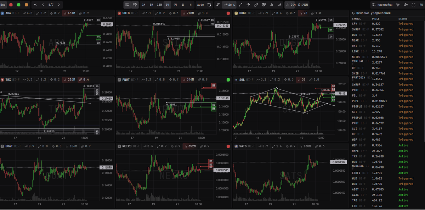425x210 pixels.
Task: Toggle the blacklist filter icon
Action: pos(135,5)
